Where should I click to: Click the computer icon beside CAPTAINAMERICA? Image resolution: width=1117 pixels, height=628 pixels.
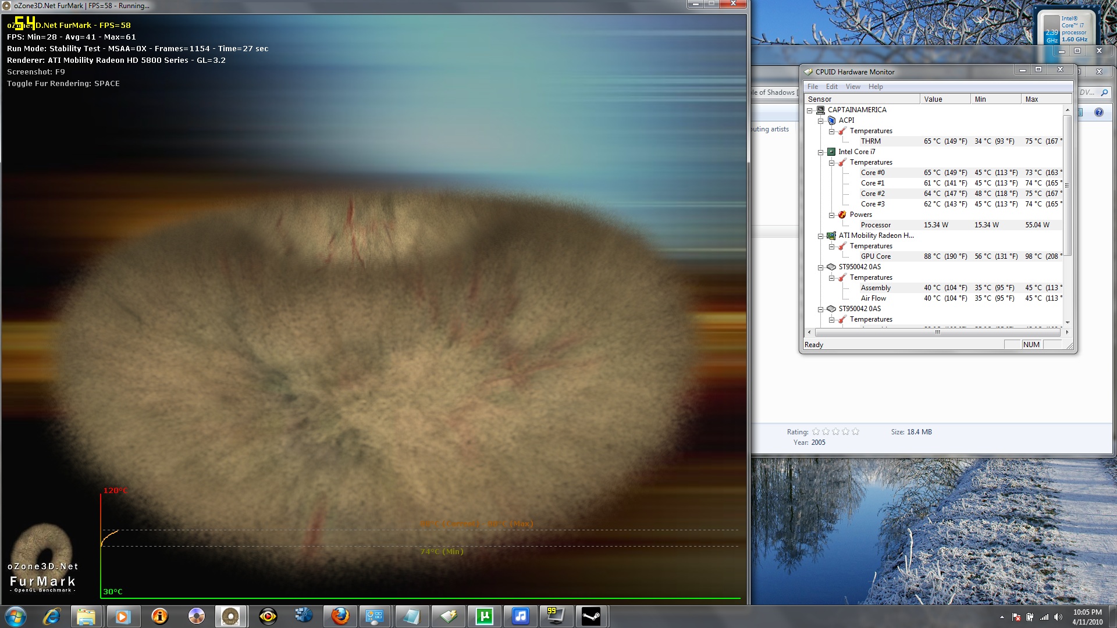(820, 110)
